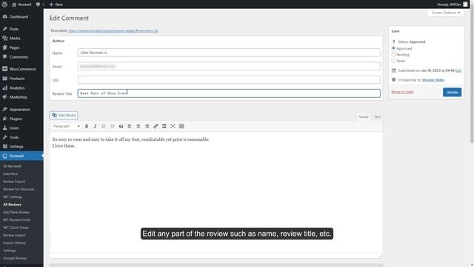Toggle the toolbar kitchen sink
Viewport: 474px width, 267px height.
pyautogui.click(x=181, y=126)
